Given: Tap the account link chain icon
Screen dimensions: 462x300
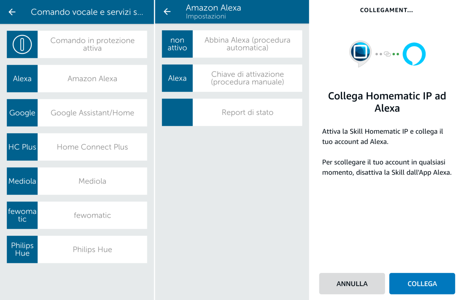Looking at the screenshot, I should pyautogui.click(x=387, y=54).
